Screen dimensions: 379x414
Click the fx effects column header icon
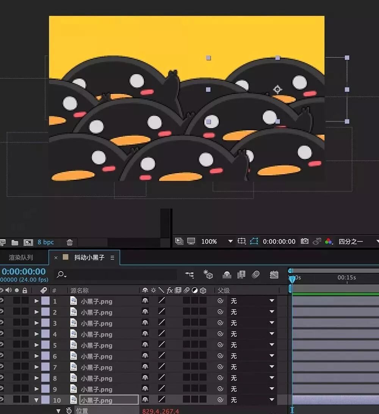click(x=169, y=290)
